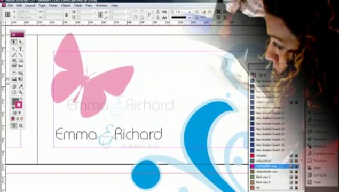Select the red swatch in Swatches panel

[274, 156]
